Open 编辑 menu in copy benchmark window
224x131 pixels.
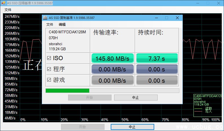62,25
